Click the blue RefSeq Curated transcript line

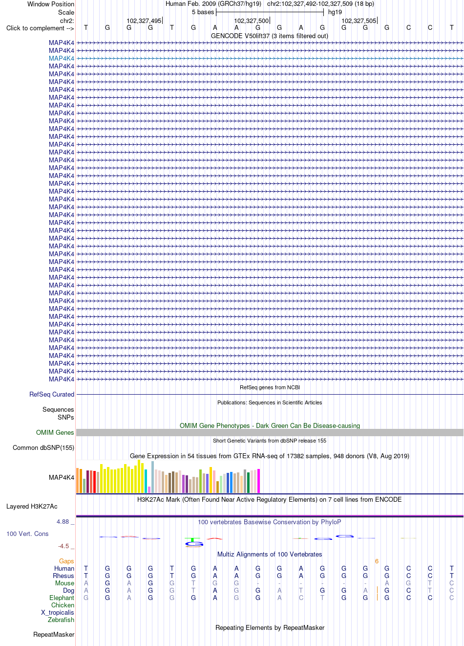[x=270, y=395]
